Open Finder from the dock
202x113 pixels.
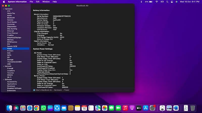point(9,108)
